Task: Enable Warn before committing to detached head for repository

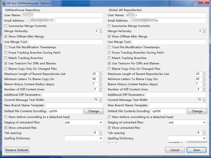Action: (x=6, y=117)
